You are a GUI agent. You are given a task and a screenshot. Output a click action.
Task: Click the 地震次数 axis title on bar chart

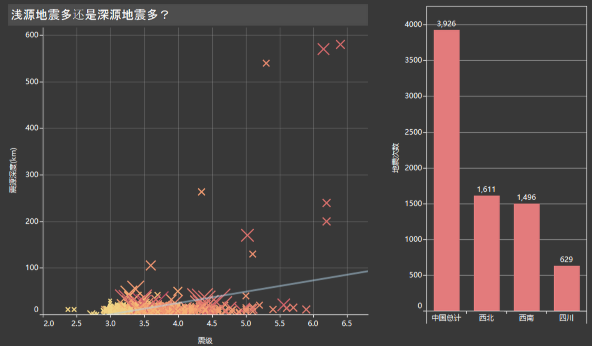coord(395,158)
